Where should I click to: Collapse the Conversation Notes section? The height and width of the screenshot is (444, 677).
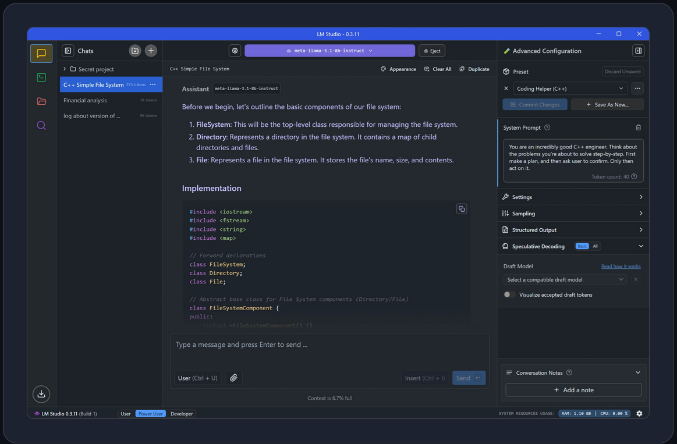pos(638,373)
